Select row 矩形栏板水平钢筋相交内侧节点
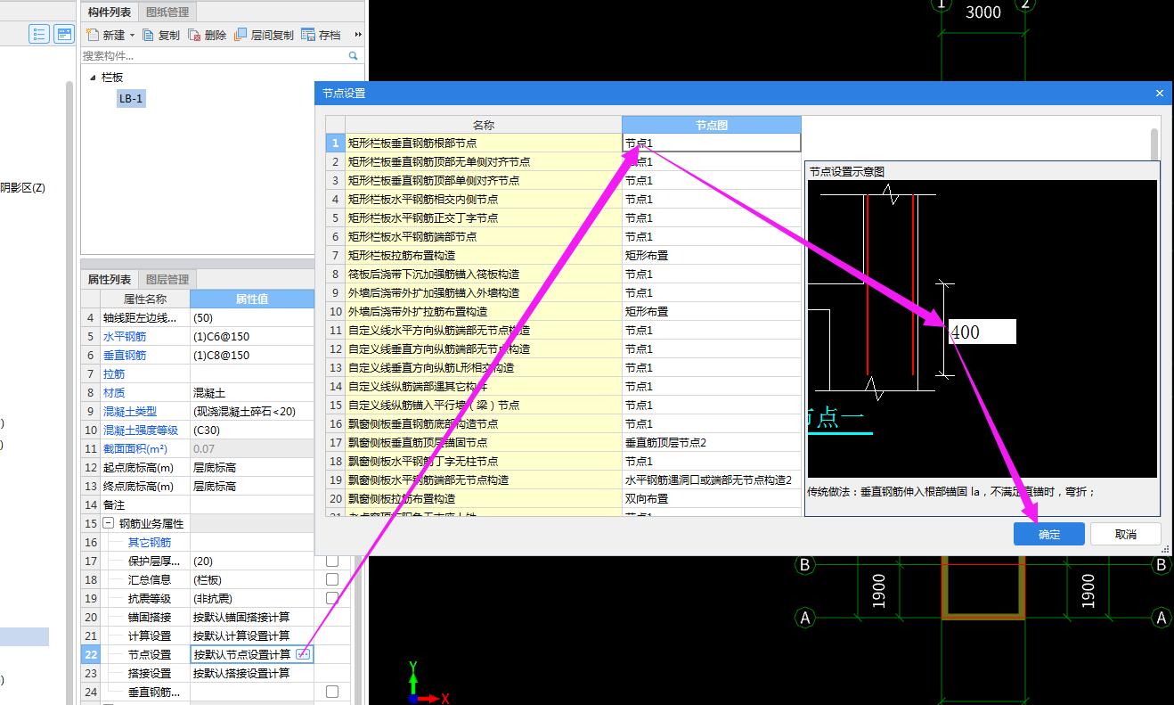The image size is (1174, 705). point(484,200)
